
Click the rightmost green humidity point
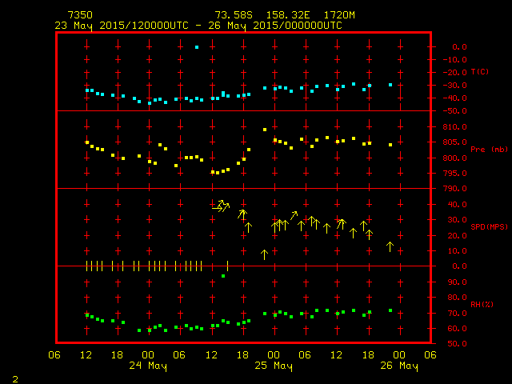(390, 310)
